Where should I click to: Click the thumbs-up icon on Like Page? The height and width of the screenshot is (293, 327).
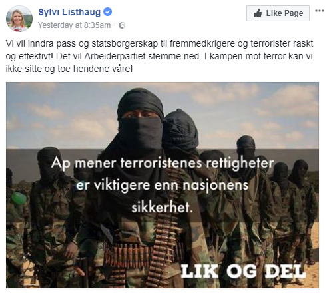click(x=258, y=13)
